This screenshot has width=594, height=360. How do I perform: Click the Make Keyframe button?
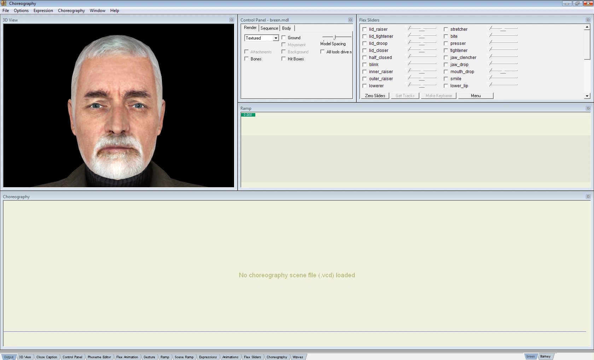pyautogui.click(x=438, y=95)
